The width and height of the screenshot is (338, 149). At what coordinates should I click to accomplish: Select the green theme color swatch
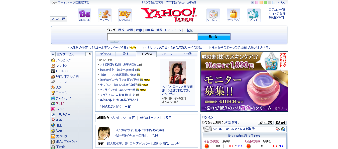point(265,3)
